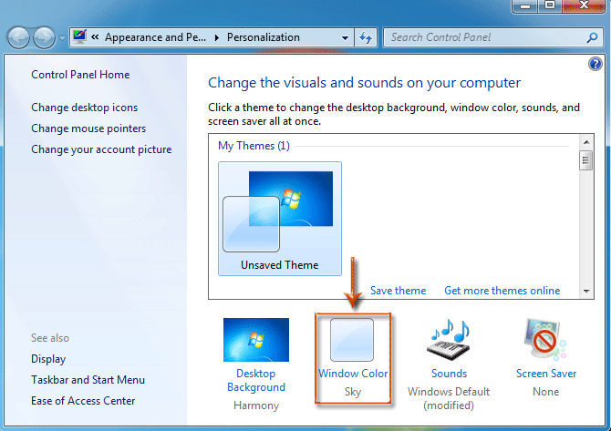Open the Display link under See also
Screen dimensions: 611x431
pos(48,359)
